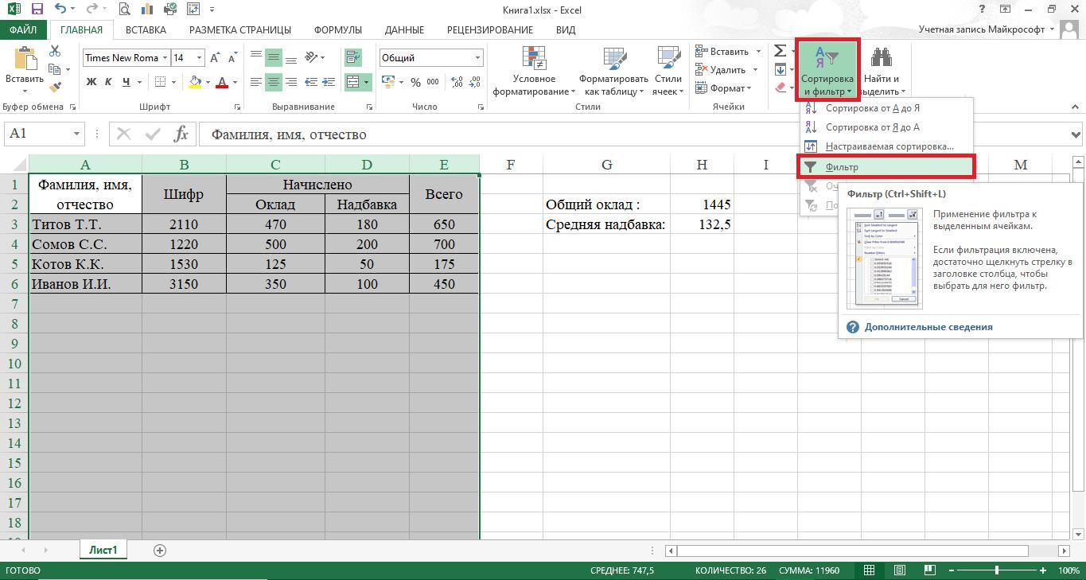The height and width of the screenshot is (580, 1086).
Task: Toggle underline Ч formatting
Action: click(126, 82)
